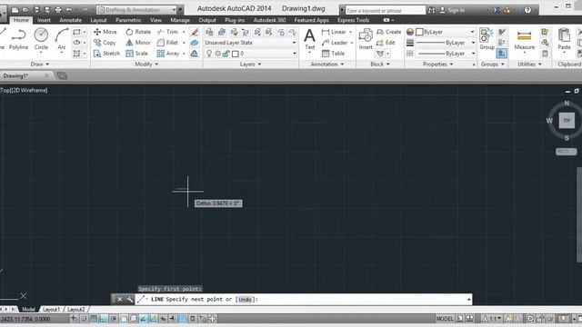The width and height of the screenshot is (582, 327).
Task: Close the command line window
Action: pos(119,299)
